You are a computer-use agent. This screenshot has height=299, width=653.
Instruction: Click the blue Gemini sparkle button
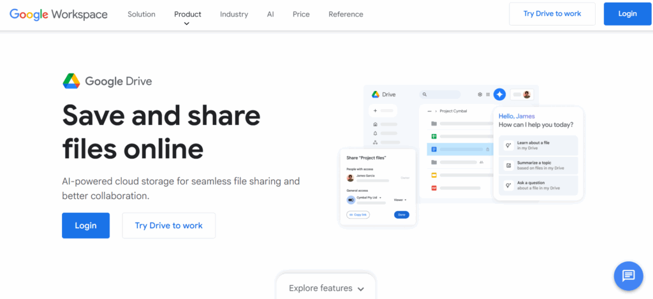click(x=499, y=94)
